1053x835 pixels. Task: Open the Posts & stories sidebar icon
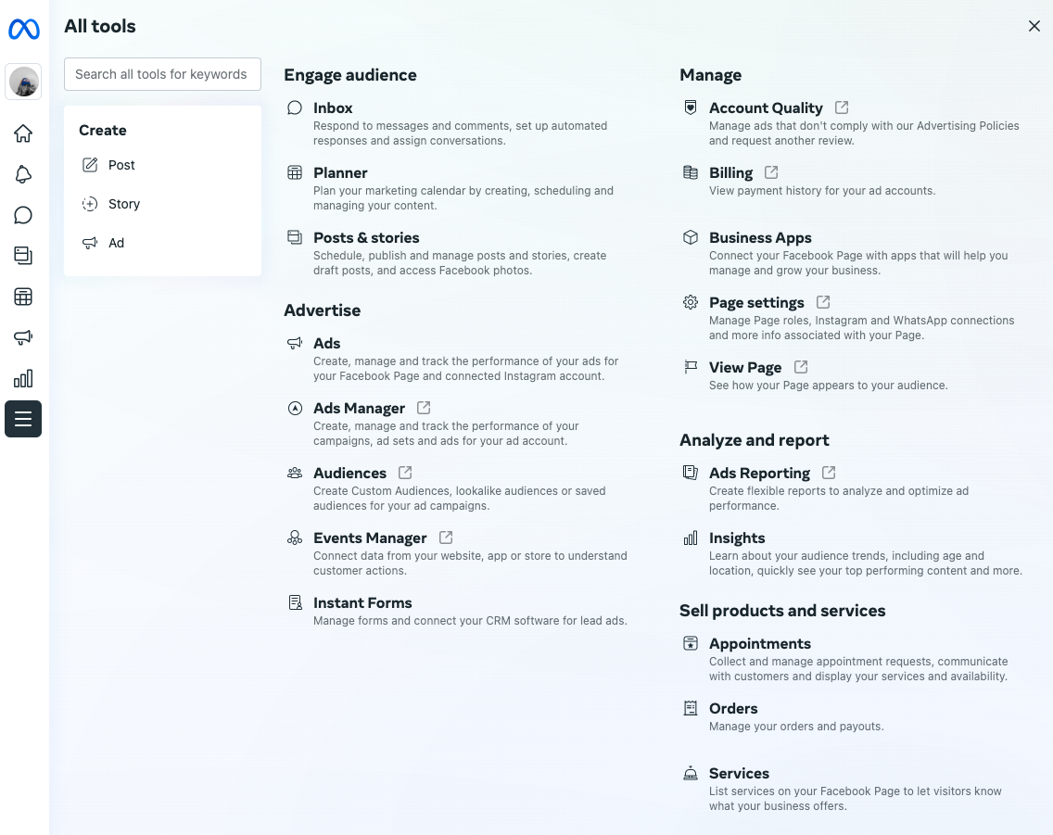[x=23, y=256]
